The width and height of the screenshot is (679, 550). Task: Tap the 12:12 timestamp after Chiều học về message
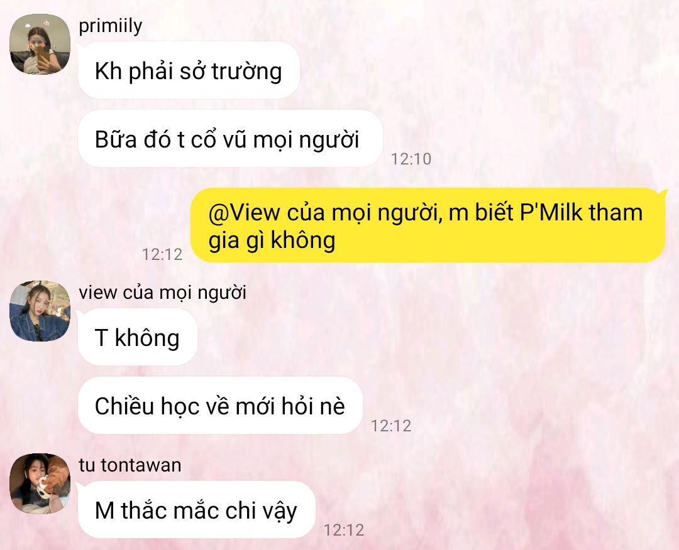[x=390, y=426]
